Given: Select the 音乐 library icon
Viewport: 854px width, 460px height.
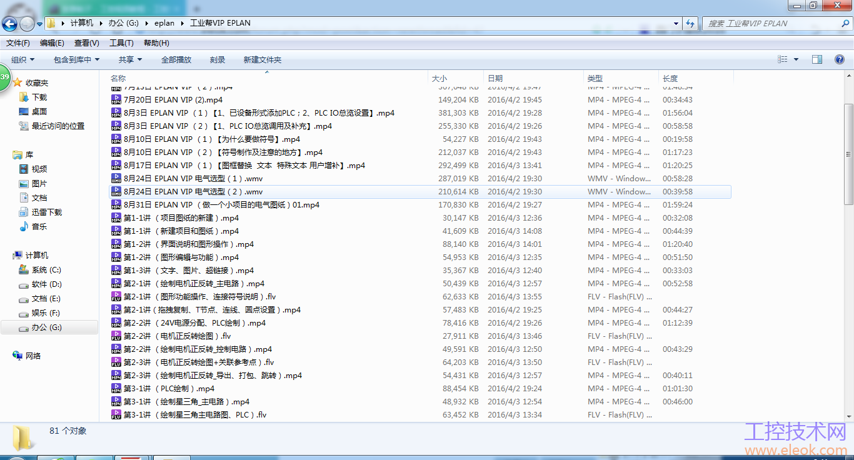Looking at the screenshot, I should coord(24,226).
